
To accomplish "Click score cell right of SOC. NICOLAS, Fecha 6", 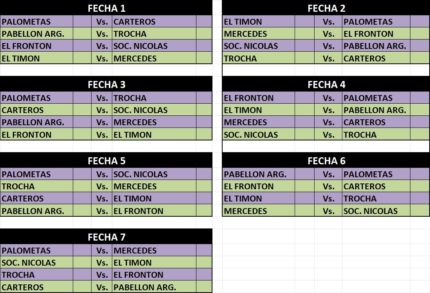I will tap(419, 211).
